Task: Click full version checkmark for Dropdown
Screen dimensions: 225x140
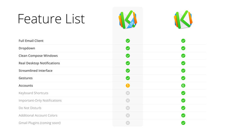Action: 183,48
